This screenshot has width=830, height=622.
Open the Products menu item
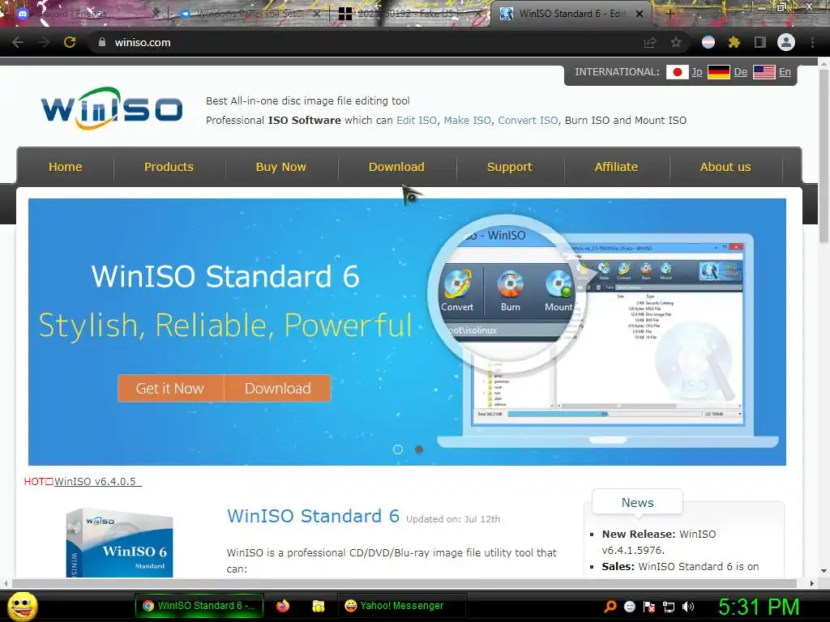(x=169, y=167)
